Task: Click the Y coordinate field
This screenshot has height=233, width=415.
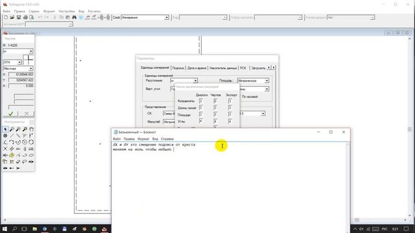Action: (21, 80)
